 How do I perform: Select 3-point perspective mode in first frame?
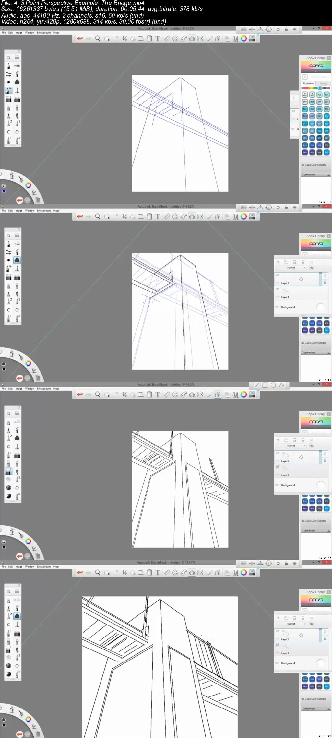pos(260,29)
